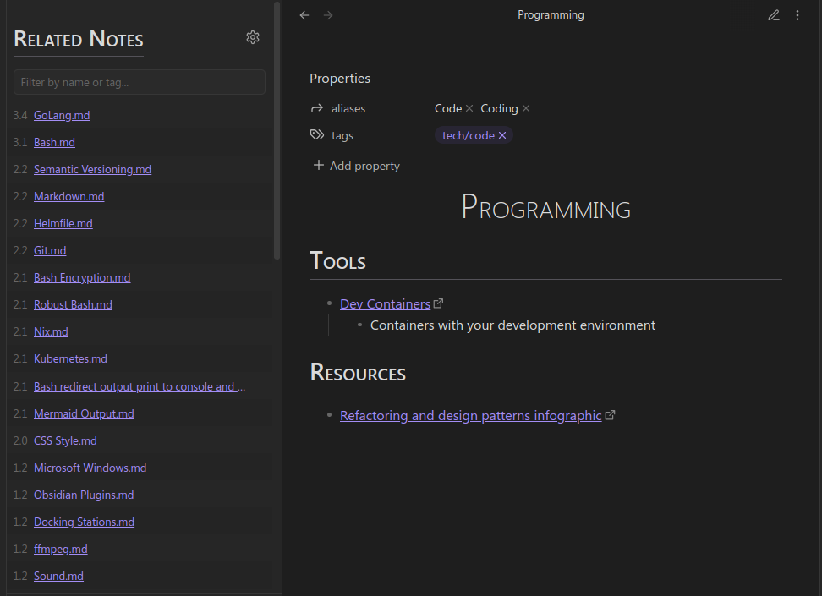Image resolution: width=822 pixels, height=596 pixels.
Task: Click the Properties heading
Action: pos(340,78)
